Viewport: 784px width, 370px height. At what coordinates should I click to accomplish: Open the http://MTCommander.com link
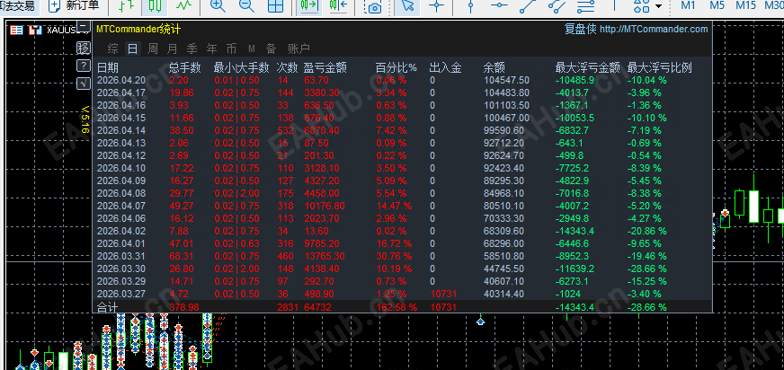click(654, 30)
